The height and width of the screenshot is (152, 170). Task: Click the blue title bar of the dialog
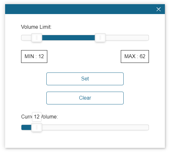pyautogui.click(x=80, y=9)
